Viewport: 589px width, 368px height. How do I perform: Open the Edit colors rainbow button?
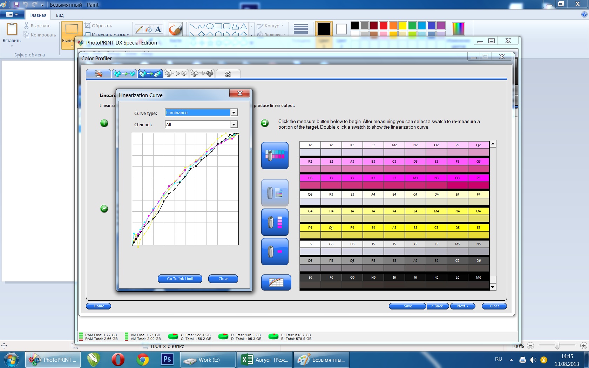tap(458, 28)
